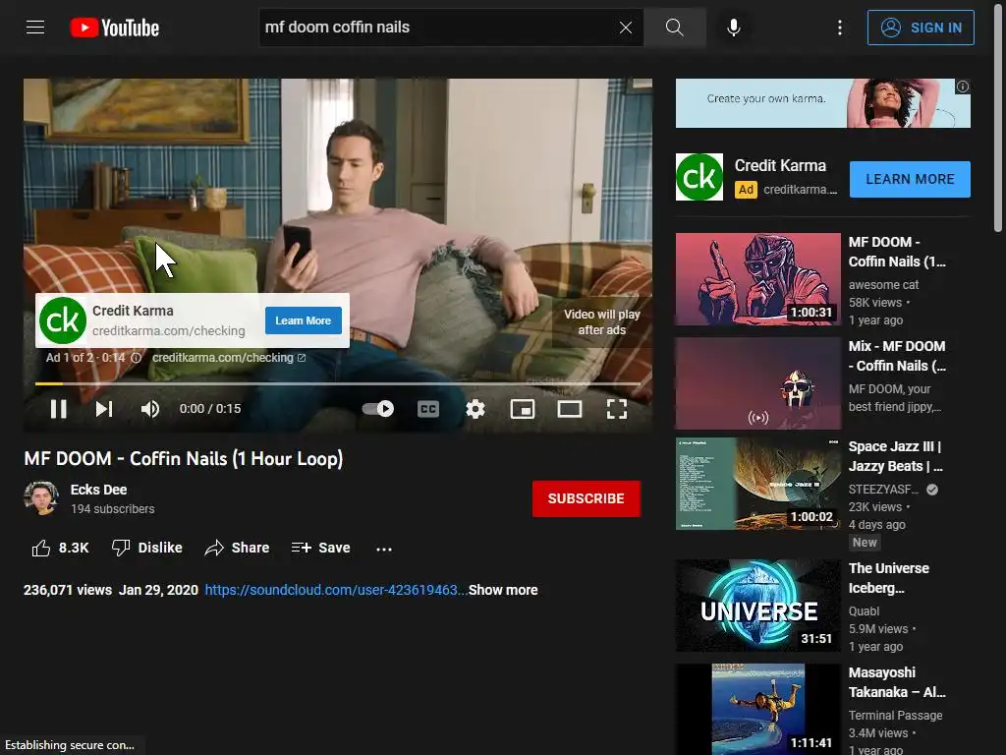The height and width of the screenshot is (755, 1006).
Task: Click Learn More on video ad overlay
Action: (x=304, y=320)
